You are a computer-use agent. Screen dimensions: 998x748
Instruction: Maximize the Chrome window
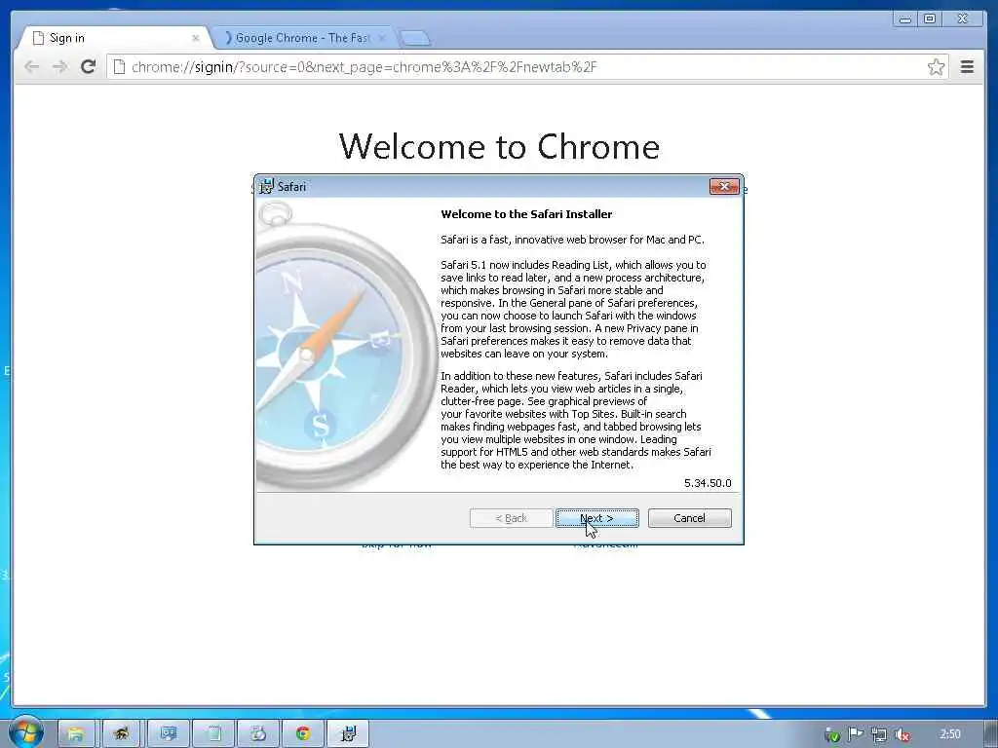(x=929, y=19)
